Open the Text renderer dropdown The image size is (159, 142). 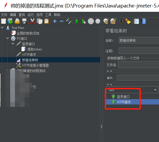132,90
